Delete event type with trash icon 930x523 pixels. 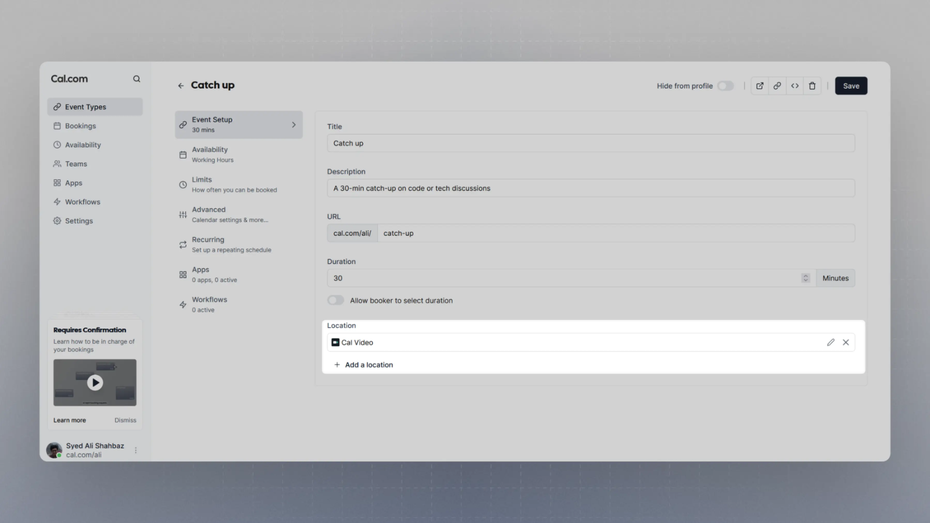[x=812, y=86]
